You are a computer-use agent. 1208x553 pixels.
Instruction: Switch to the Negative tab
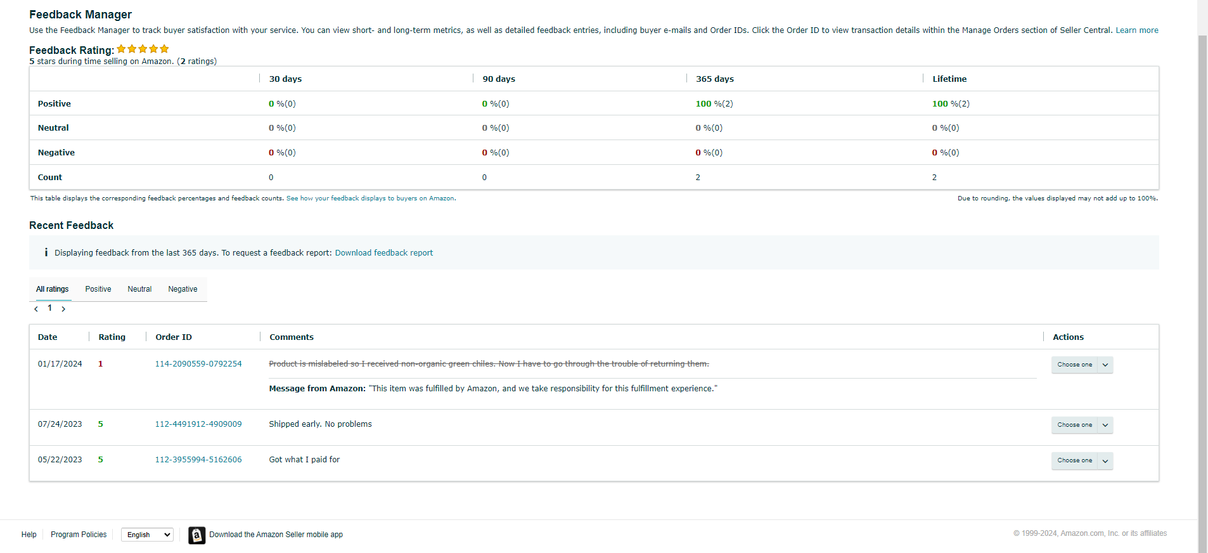(183, 289)
